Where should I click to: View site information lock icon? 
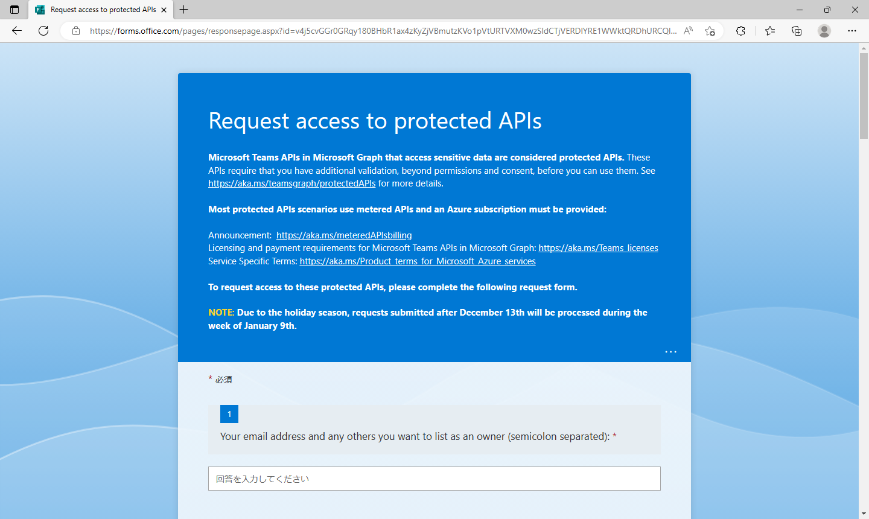coord(76,31)
